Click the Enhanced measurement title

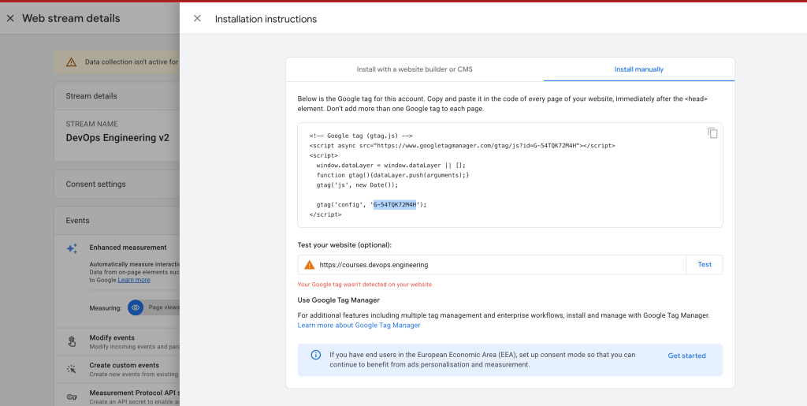[x=128, y=248]
